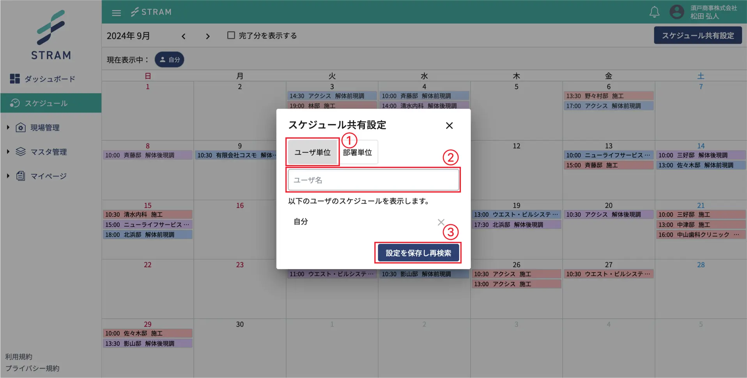The width and height of the screenshot is (747, 378).
Task: Click the user account avatar icon
Action: point(676,12)
